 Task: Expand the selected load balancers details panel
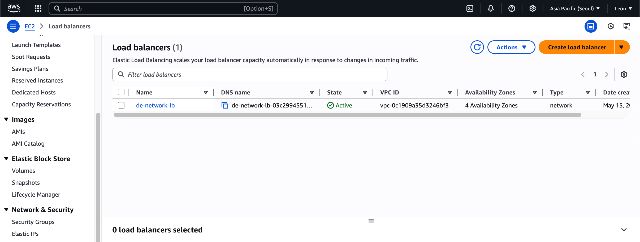pyautogui.click(x=624, y=230)
